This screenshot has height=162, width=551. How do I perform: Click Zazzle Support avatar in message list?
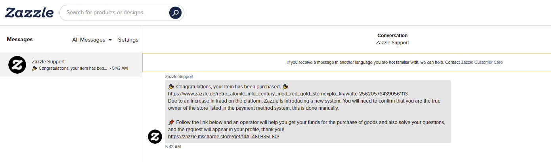[x=17, y=65]
